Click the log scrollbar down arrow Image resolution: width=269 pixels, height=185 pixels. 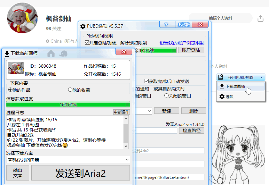(126, 146)
